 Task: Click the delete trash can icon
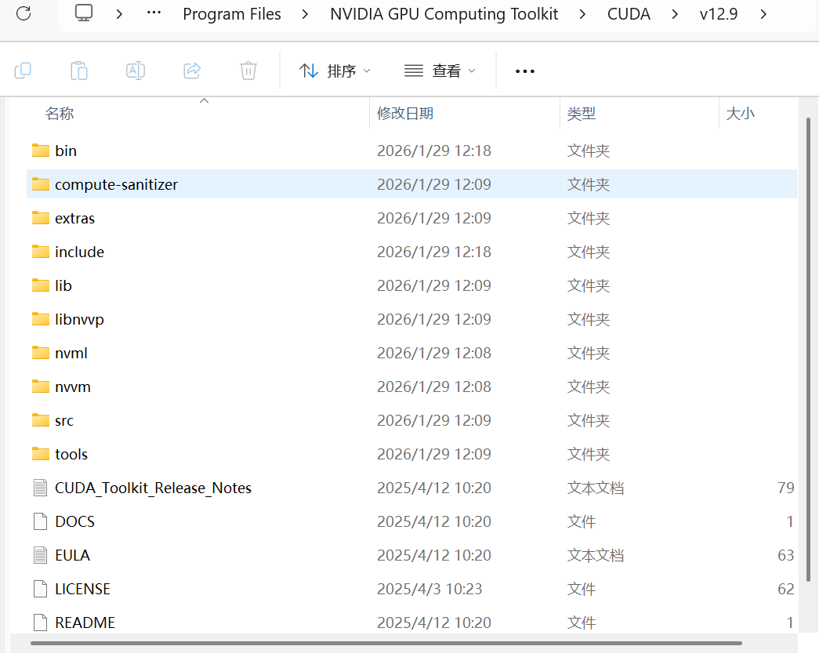[248, 71]
